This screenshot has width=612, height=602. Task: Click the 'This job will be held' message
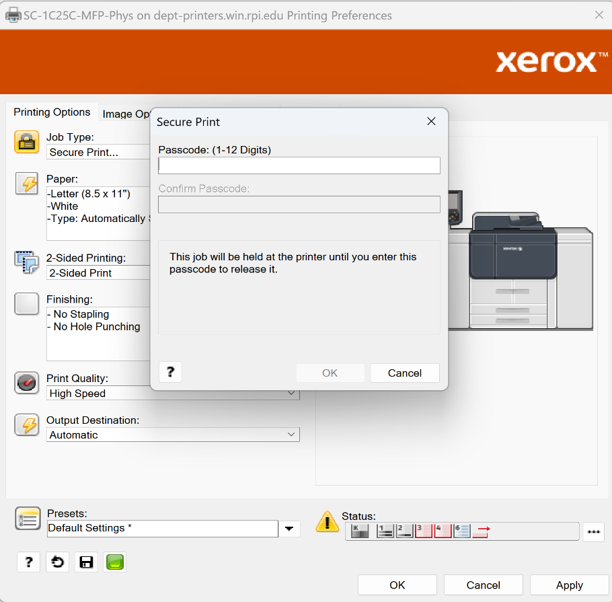(x=293, y=263)
